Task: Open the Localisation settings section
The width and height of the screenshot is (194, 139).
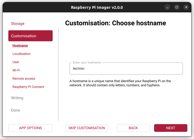Action: [x=21, y=54]
